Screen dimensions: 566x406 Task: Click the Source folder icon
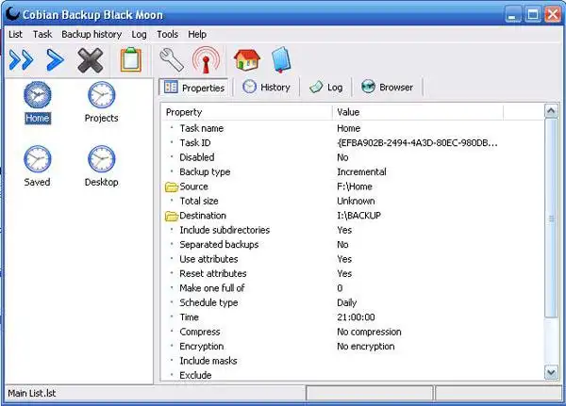coord(172,187)
